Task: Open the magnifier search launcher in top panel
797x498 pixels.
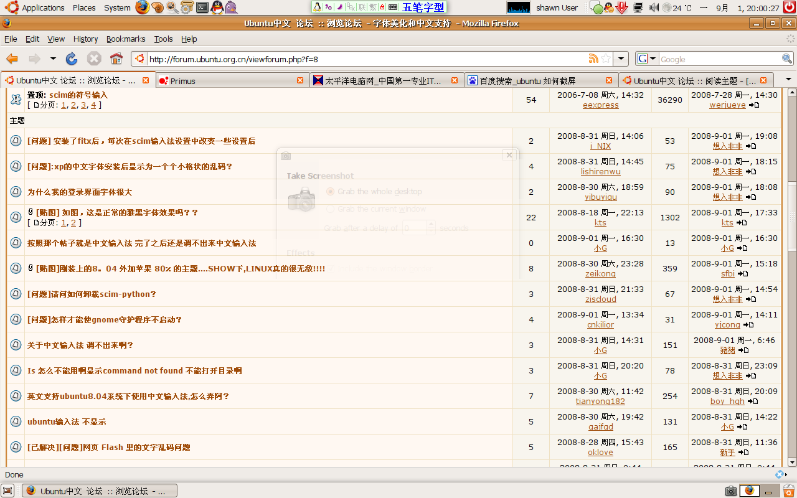Action: click(x=172, y=7)
